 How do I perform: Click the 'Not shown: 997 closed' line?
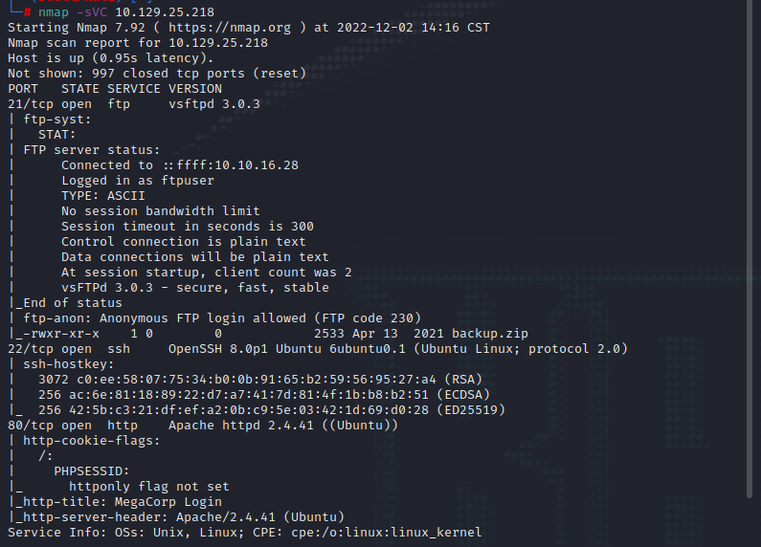(156, 74)
